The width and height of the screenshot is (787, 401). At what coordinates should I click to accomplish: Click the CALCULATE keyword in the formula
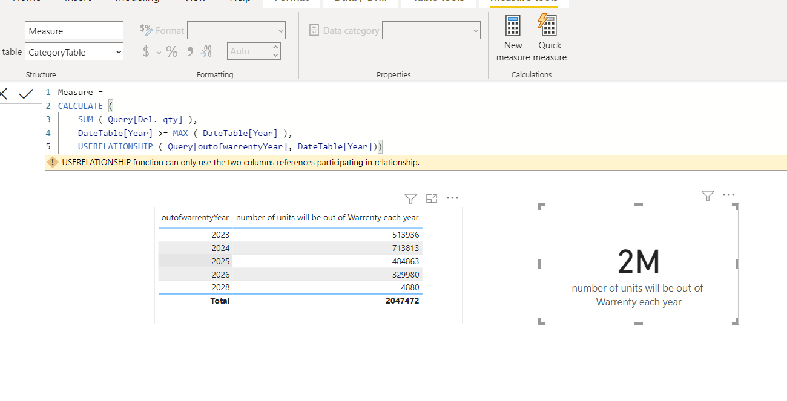point(81,106)
